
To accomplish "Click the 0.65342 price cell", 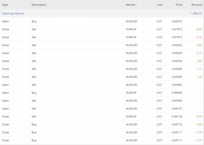I will click(x=177, y=45).
